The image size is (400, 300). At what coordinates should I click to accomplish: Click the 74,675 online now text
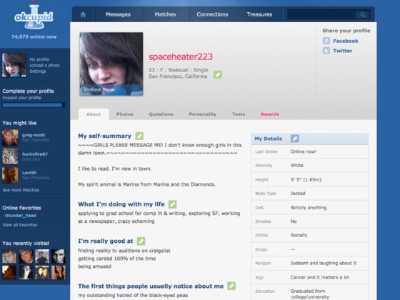pyautogui.click(x=34, y=36)
